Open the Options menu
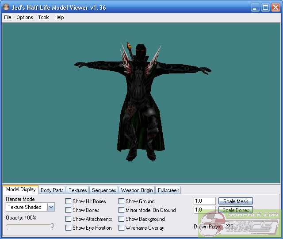Viewport: 283px width, 239px height. (25, 17)
